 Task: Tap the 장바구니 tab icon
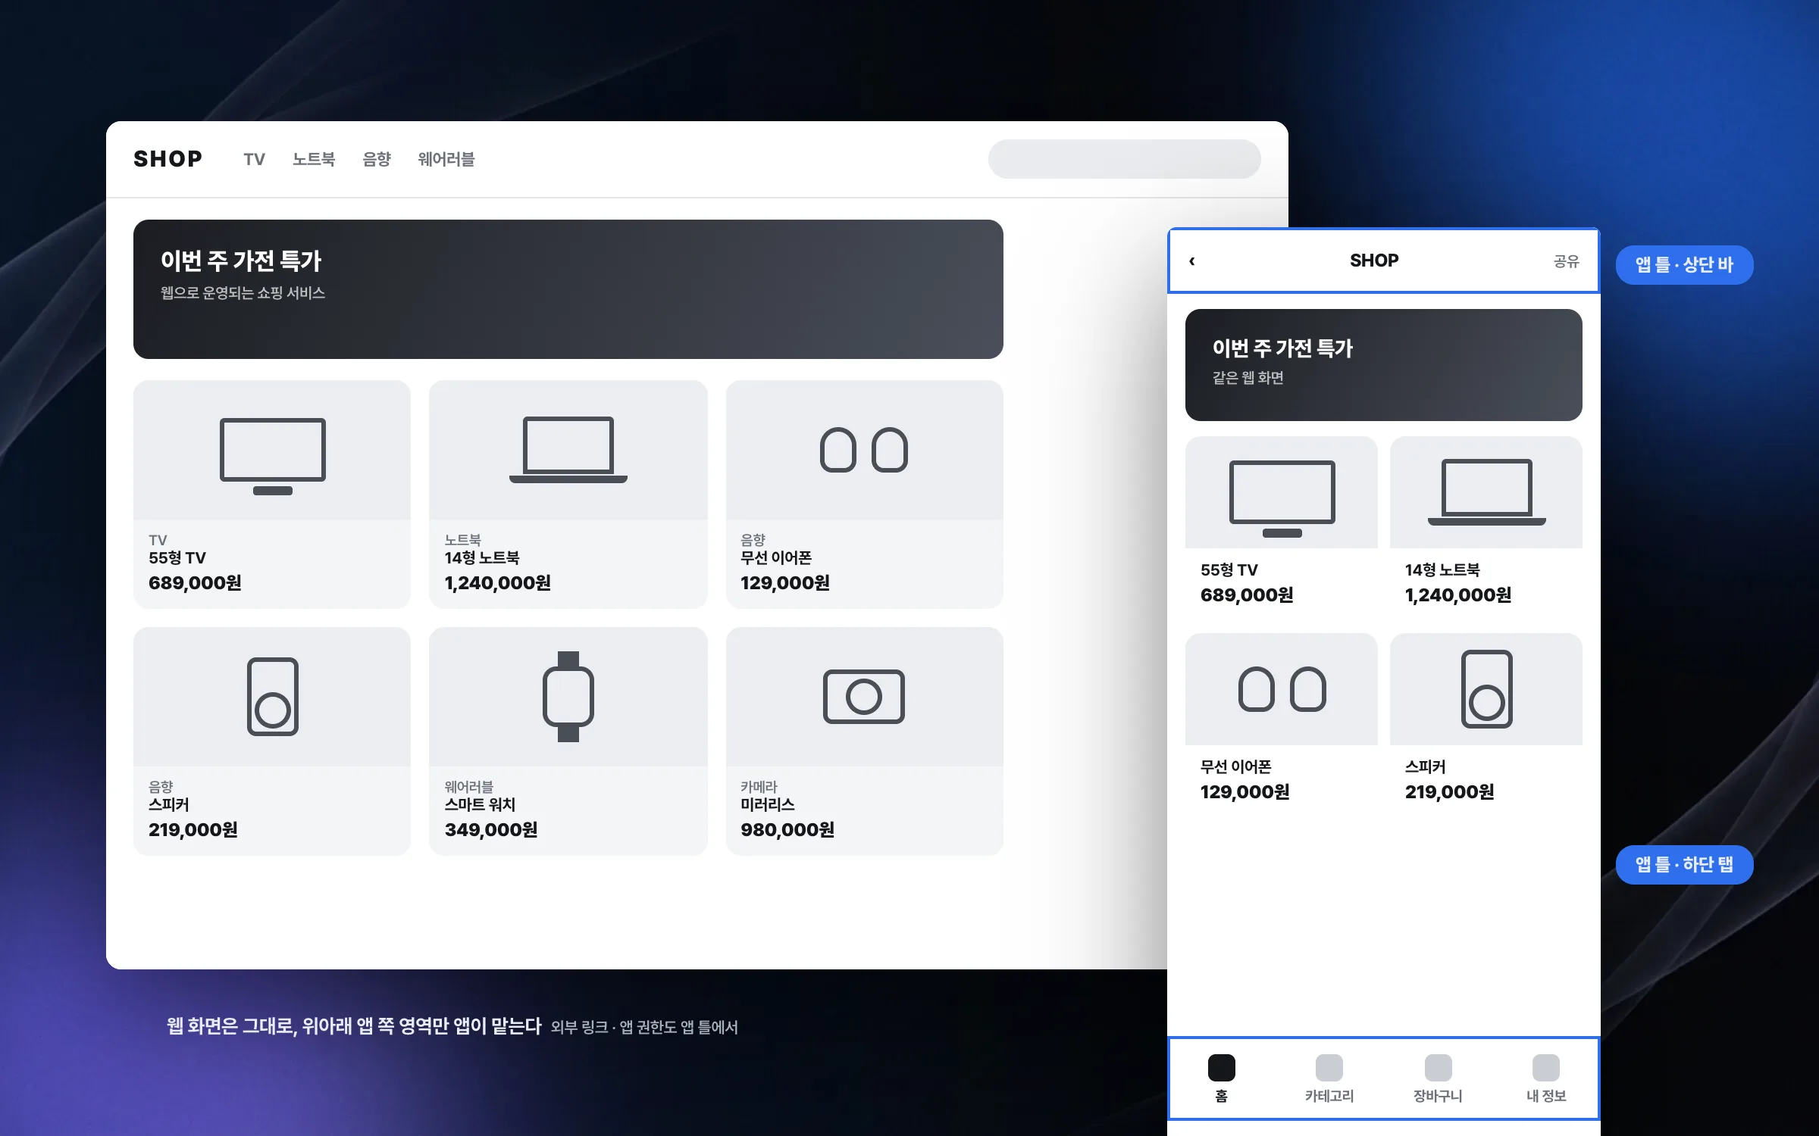(1438, 1068)
